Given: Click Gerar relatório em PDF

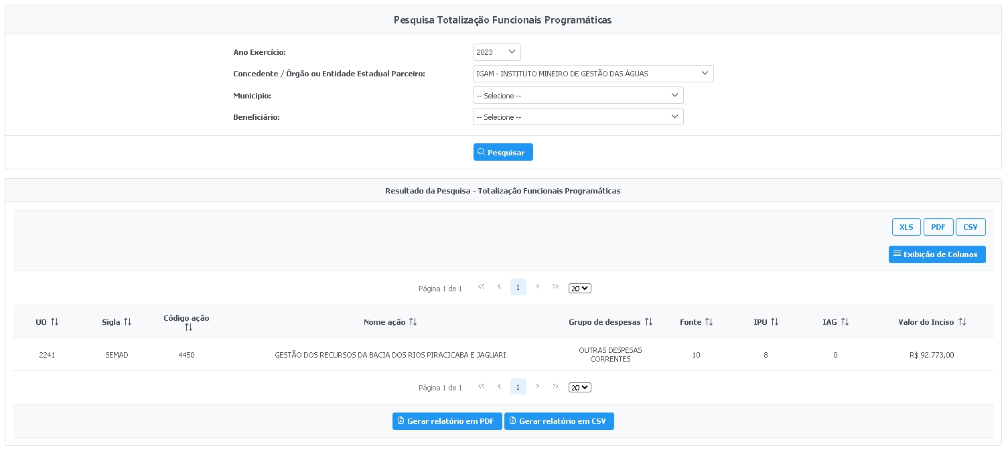Looking at the screenshot, I should click(x=447, y=421).
